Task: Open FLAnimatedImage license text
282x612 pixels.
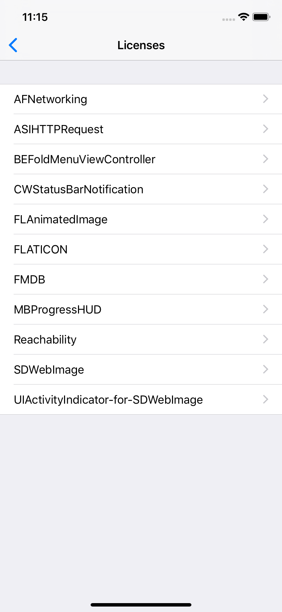Action: (x=61, y=220)
